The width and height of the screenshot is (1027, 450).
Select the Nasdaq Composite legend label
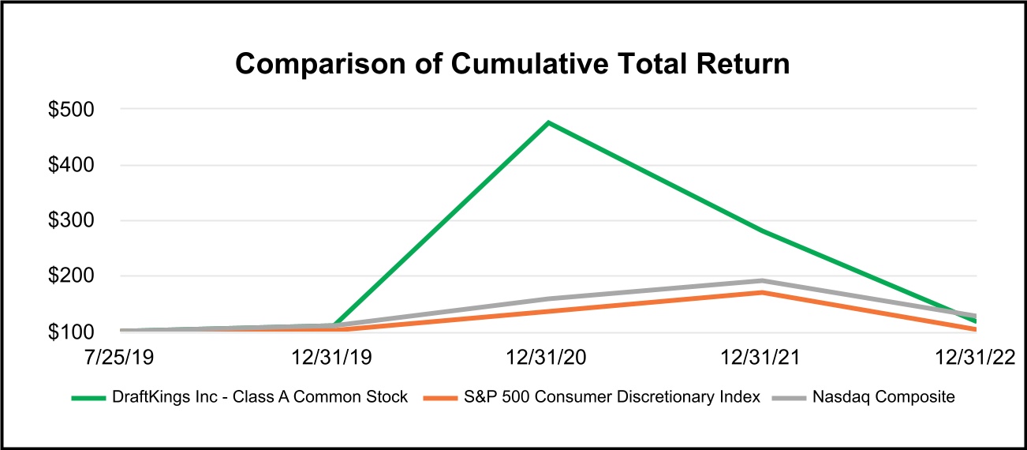(x=883, y=397)
